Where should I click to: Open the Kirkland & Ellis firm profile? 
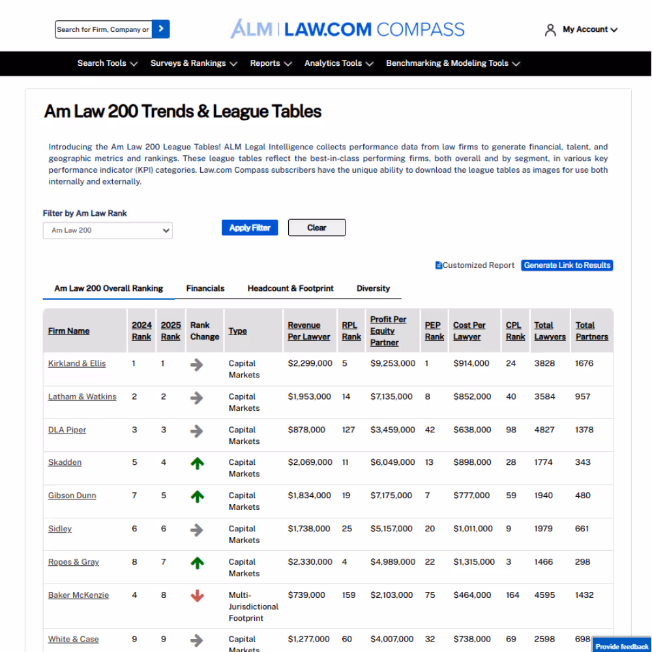pos(76,363)
